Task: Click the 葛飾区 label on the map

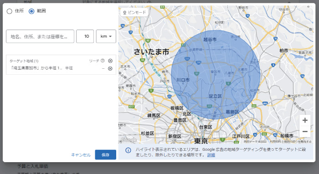Action: pyautogui.click(x=232, y=112)
